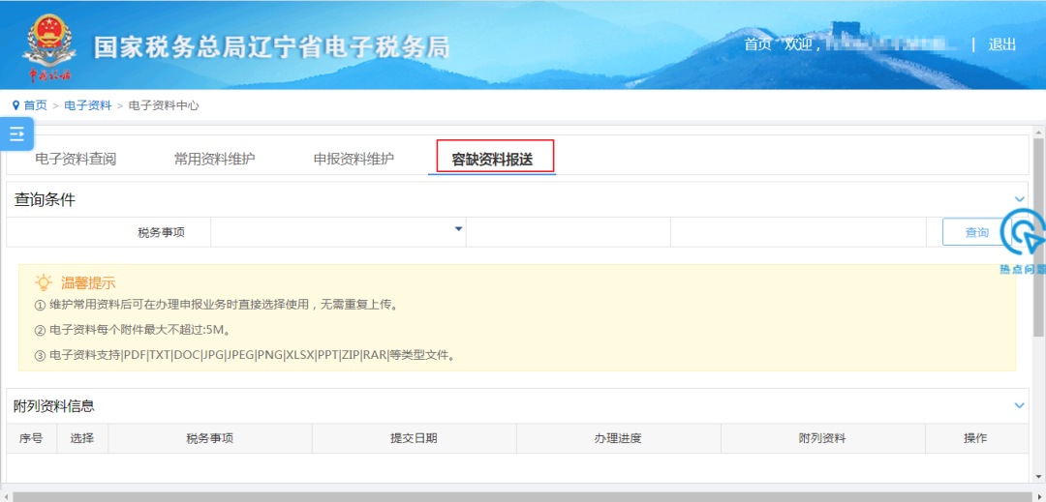Collapse the 查询条件 section

tap(1019, 200)
